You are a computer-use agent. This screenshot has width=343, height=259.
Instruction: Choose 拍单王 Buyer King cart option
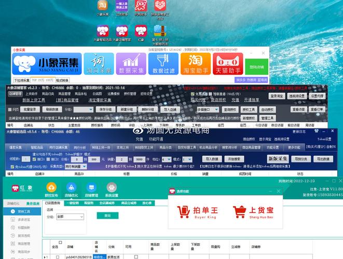click(x=197, y=212)
